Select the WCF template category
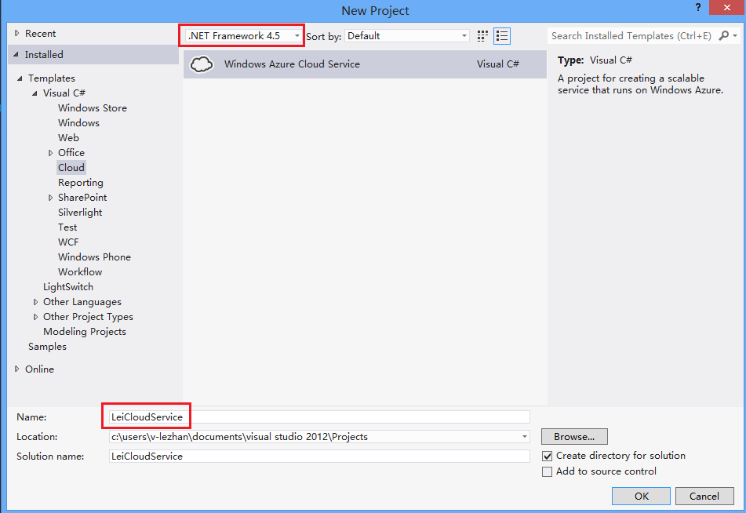746x513 pixels. click(x=68, y=242)
